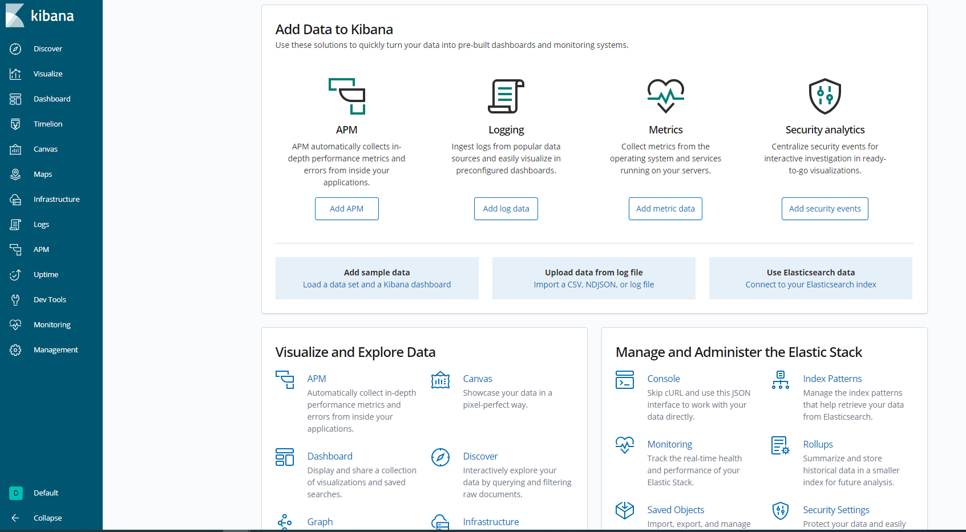Select Dev Tools in the sidebar menu
The width and height of the screenshot is (966, 532).
50,300
